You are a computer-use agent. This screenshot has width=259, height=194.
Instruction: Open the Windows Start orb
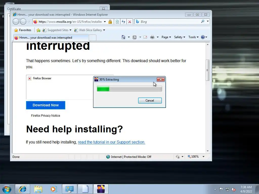click(x=7, y=189)
